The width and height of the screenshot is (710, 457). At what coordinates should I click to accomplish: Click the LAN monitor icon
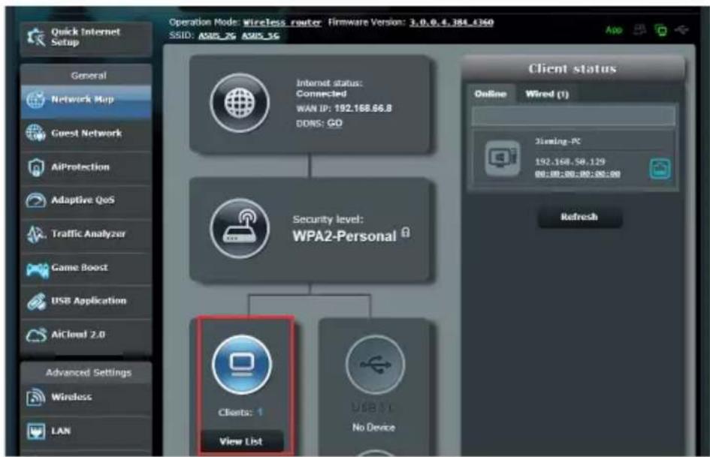(x=36, y=431)
